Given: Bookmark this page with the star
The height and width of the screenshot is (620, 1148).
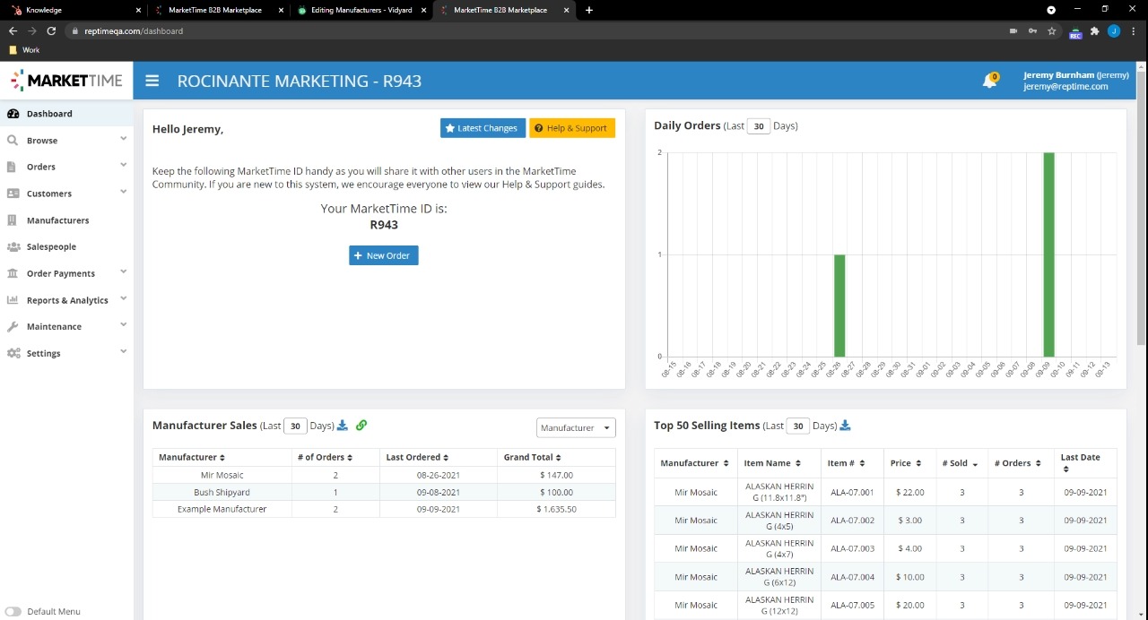Looking at the screenshot, I should pos(1052,30).
